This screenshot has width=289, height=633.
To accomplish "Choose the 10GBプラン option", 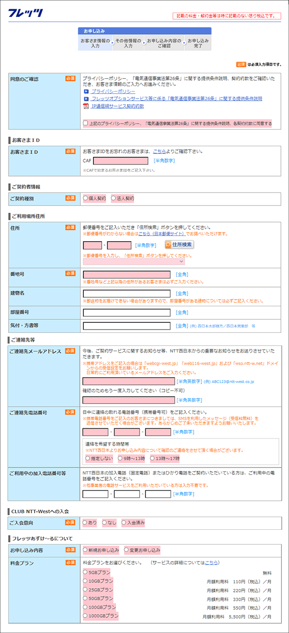I will tap(86, 581).
